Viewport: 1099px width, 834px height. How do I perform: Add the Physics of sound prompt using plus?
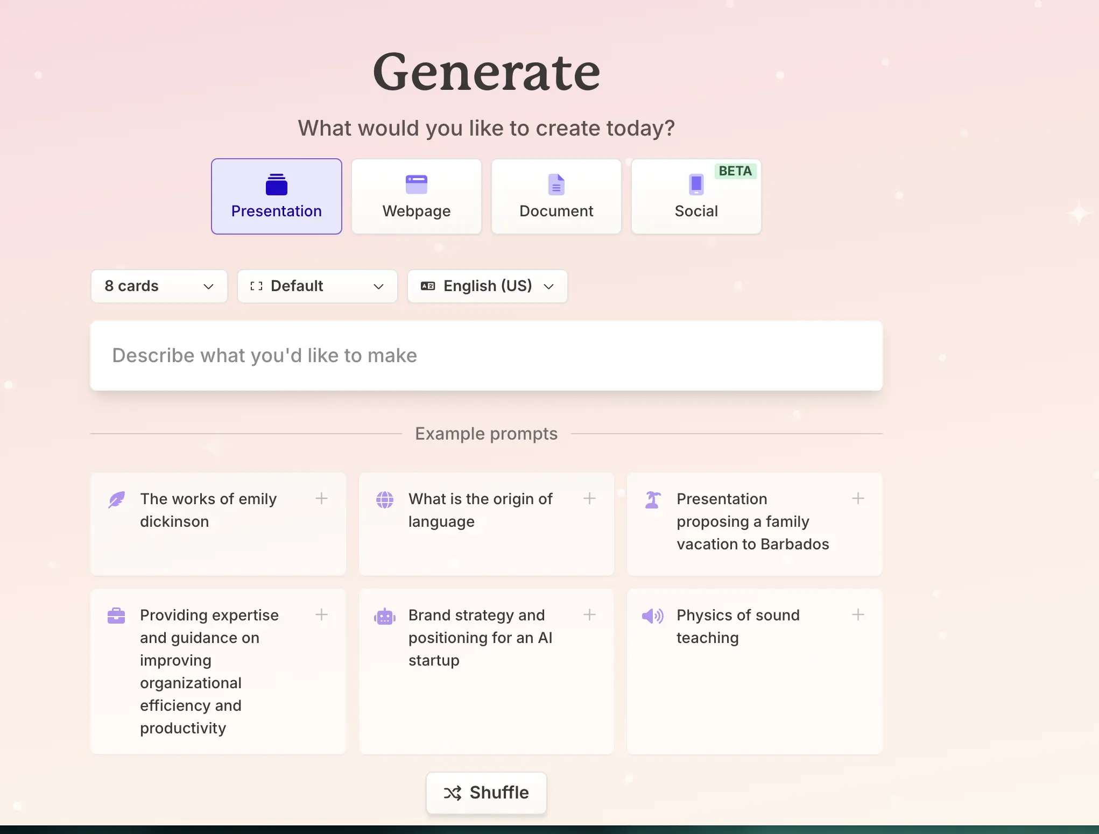point(858,614)
